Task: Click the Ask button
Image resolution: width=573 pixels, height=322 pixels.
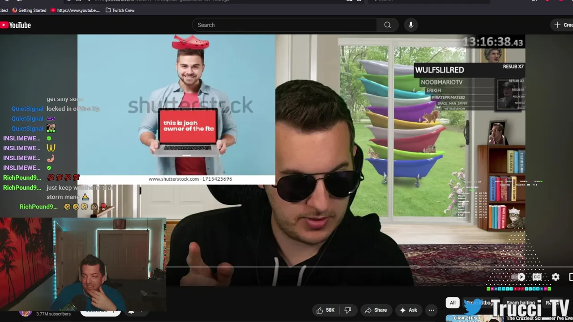Action: click(408, 310)
